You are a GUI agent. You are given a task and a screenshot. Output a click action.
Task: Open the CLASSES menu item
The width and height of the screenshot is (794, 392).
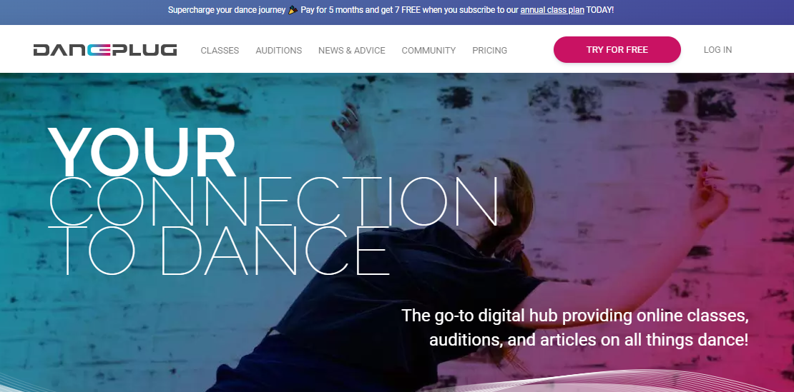[220, 51]
